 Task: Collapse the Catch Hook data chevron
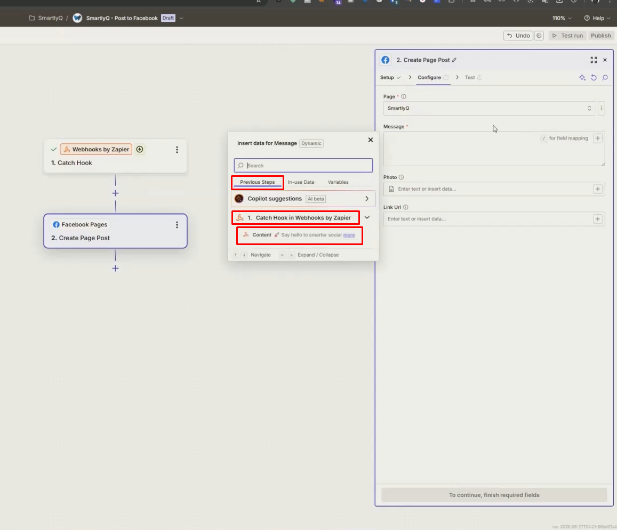point(367,217)
